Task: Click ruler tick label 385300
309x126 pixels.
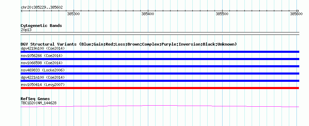Action: [73, 14]
